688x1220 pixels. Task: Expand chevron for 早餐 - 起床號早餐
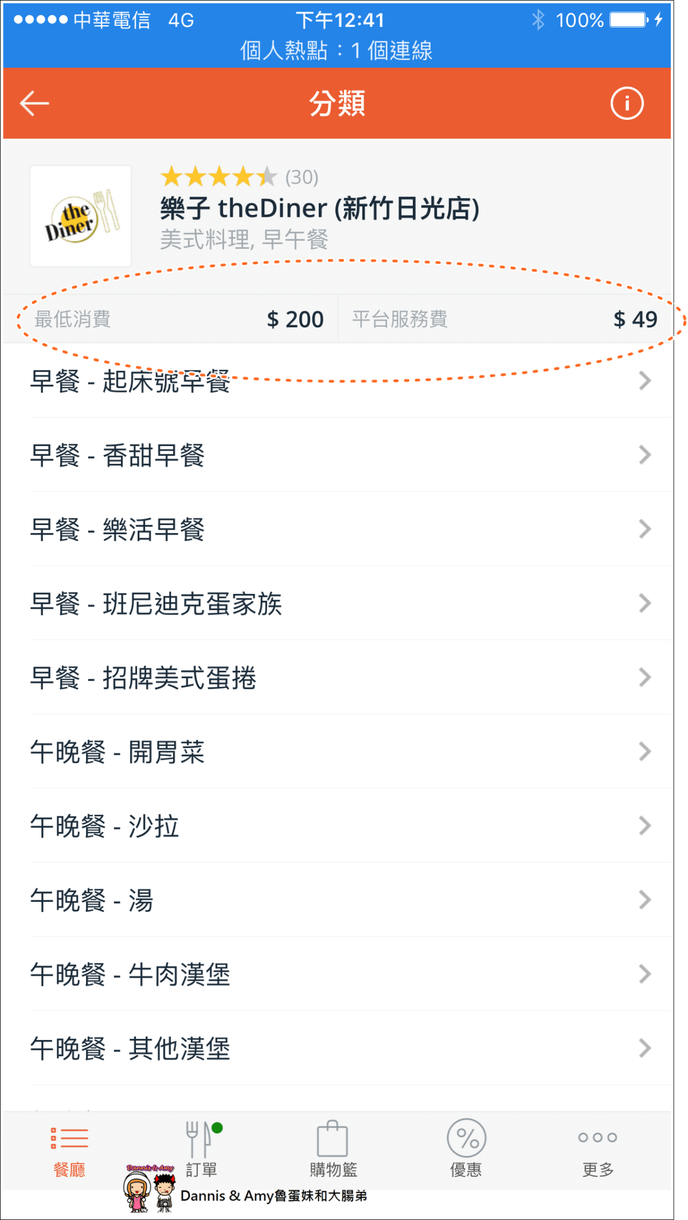[x=645, y=381]
